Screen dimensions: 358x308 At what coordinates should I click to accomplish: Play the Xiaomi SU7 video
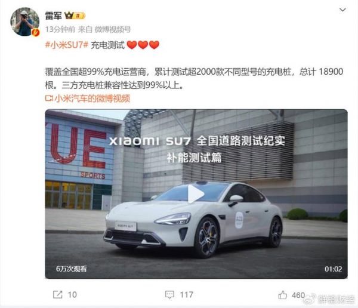click(x=196, y=194)
